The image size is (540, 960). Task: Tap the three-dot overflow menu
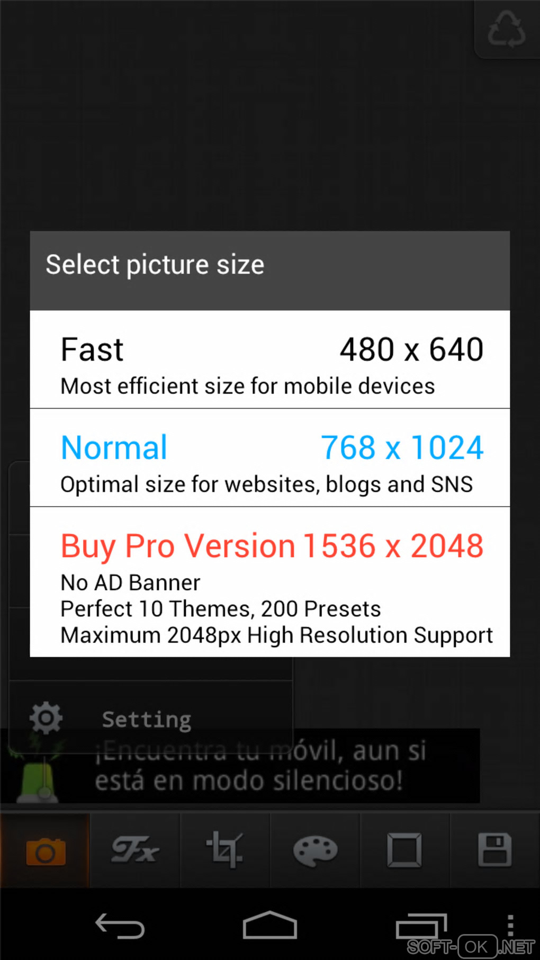coord(510,926)
